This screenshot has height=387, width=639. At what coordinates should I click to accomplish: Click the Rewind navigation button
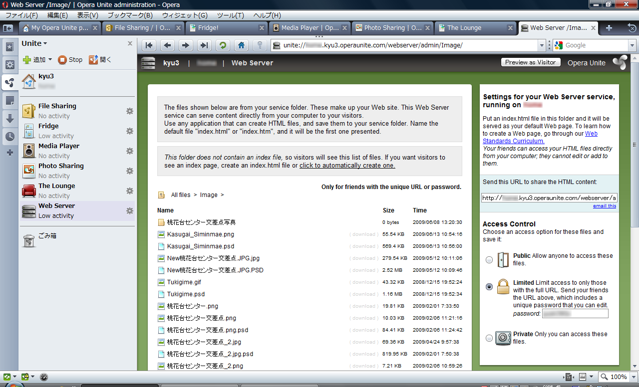click(149, 45)
